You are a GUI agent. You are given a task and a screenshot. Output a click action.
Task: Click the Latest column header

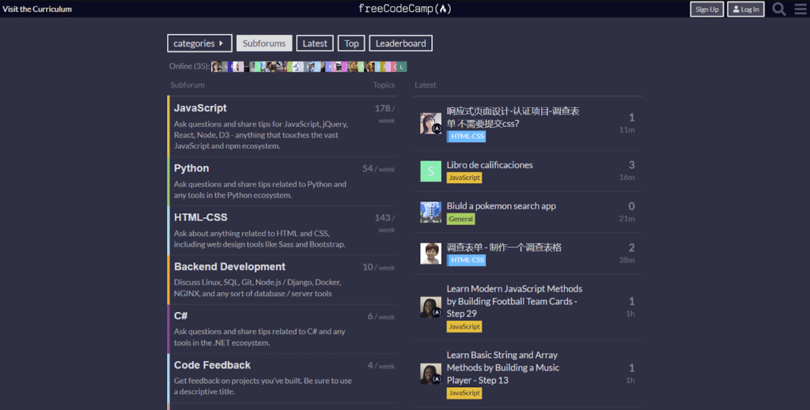click(x=425, y=85)
